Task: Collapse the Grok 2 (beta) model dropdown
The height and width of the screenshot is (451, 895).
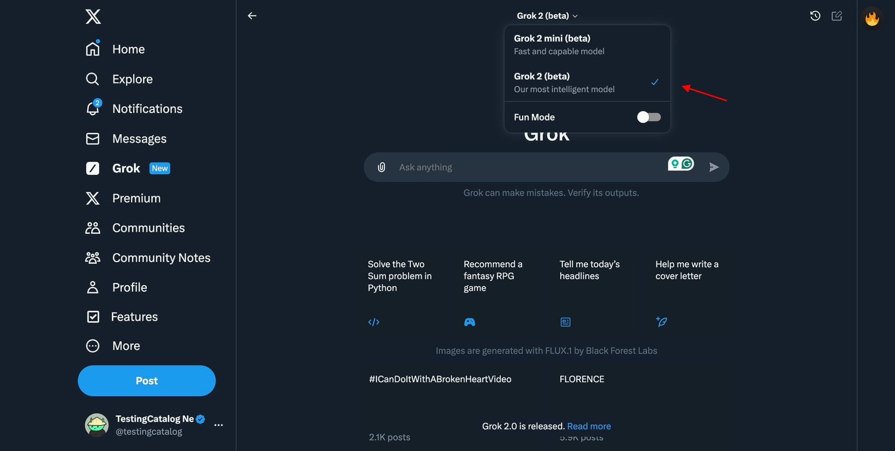Action: pos(547,16)
